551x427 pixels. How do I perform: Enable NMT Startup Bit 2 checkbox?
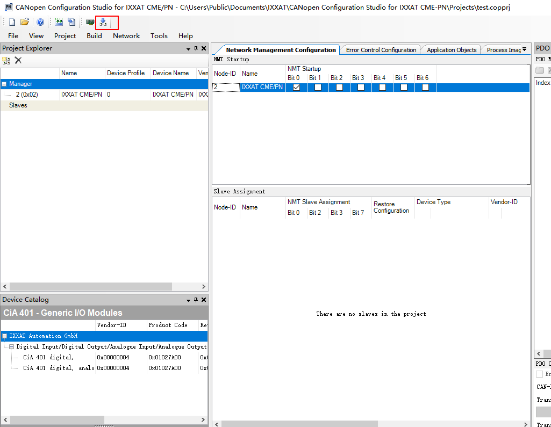(339, 88)
